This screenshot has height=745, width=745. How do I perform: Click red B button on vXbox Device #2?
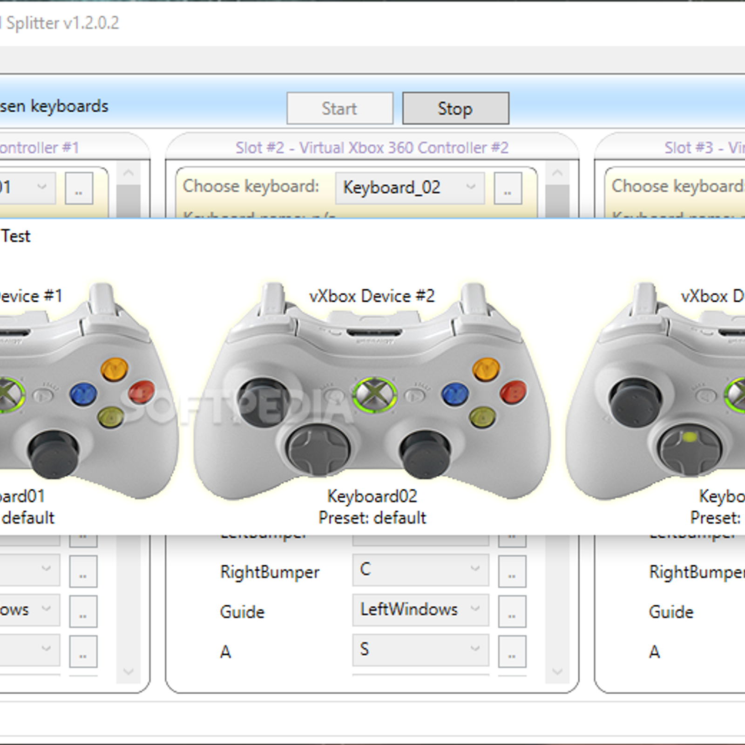click(x=513, y=392)
